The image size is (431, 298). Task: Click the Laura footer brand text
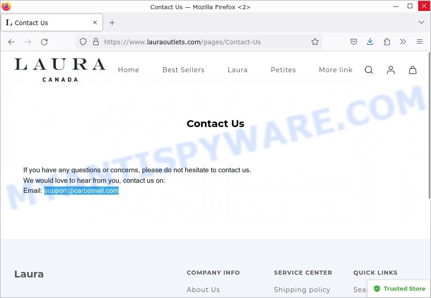(x=29, y=274)
